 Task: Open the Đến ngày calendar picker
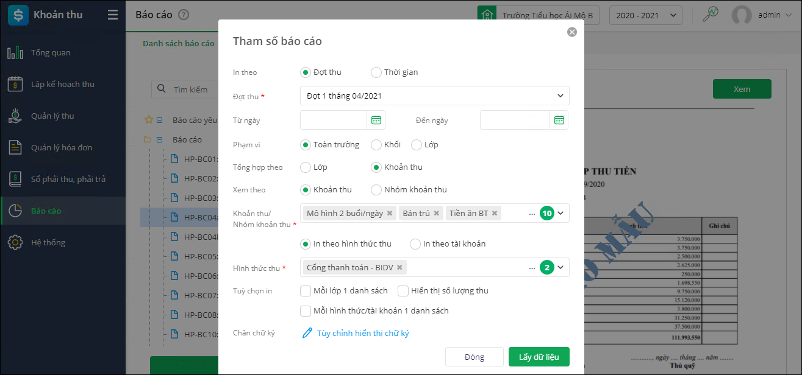click(559, 121)
